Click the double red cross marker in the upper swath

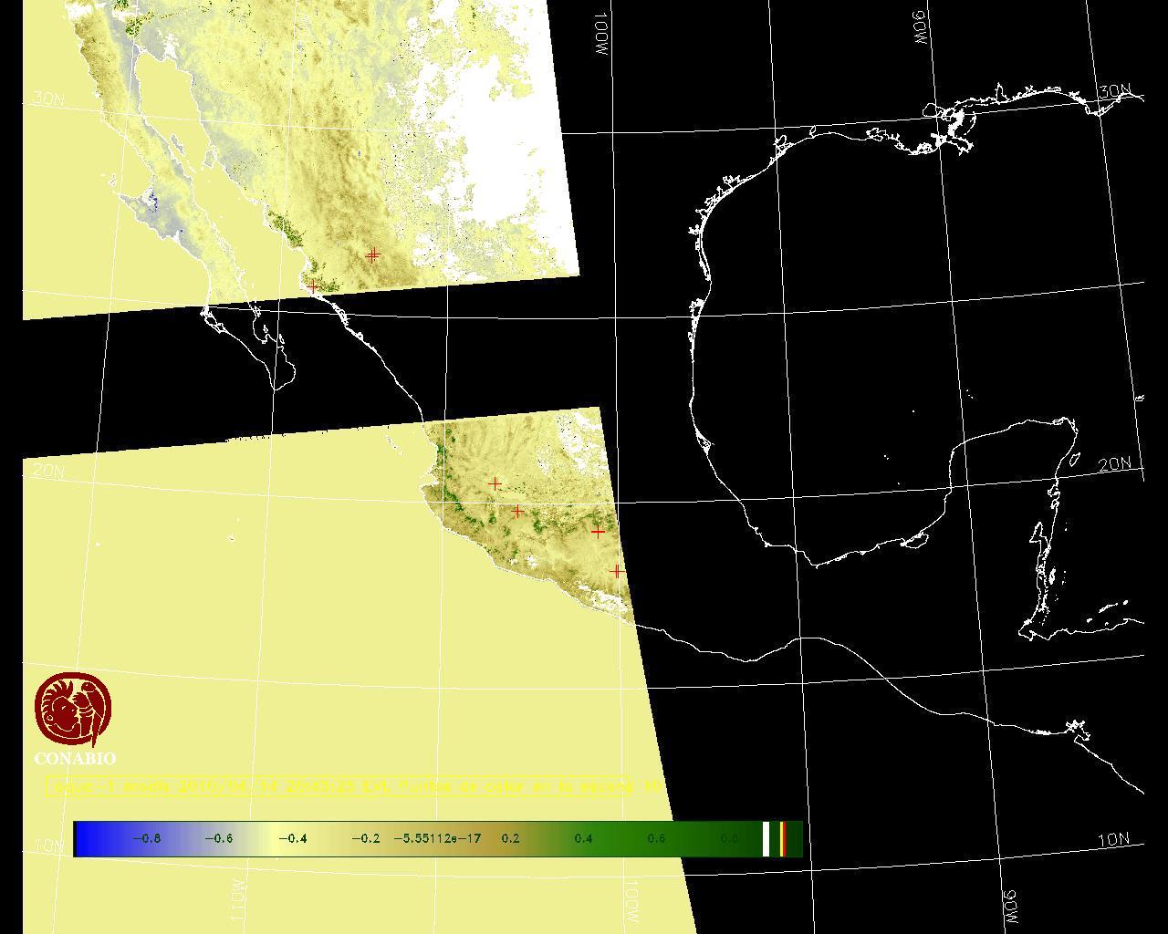point(372,255)
